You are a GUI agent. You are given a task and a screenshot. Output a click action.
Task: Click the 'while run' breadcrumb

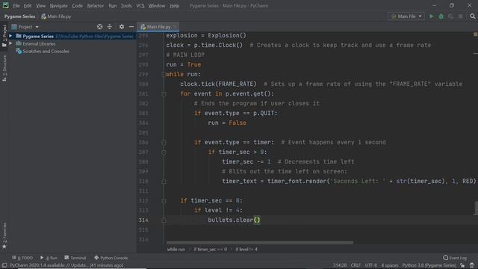[x=176, y=250]
